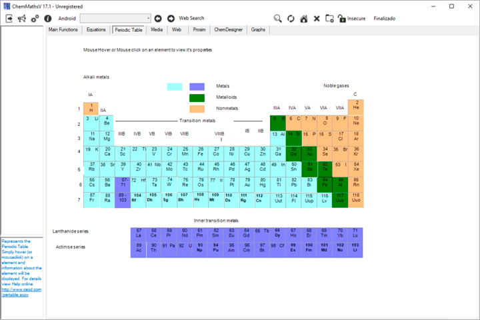Go to home page icon
The image size is (480, 320).
(304, 19)
